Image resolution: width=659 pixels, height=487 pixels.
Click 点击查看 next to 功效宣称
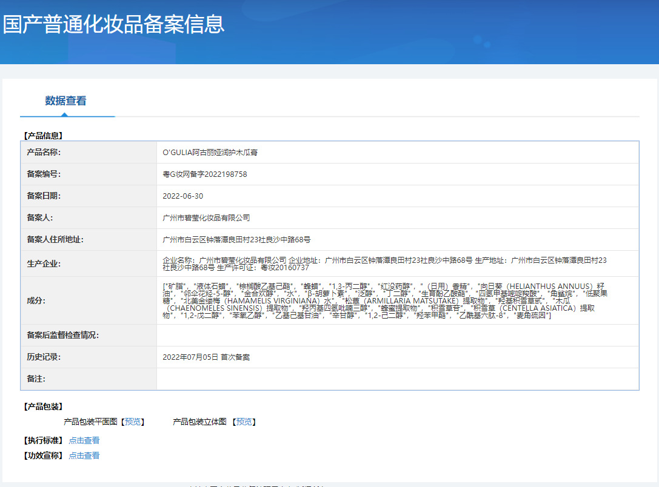point(84,456)
